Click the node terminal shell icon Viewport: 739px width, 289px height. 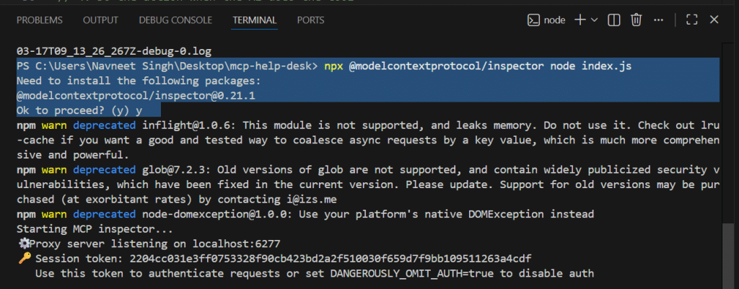(534, 20)
